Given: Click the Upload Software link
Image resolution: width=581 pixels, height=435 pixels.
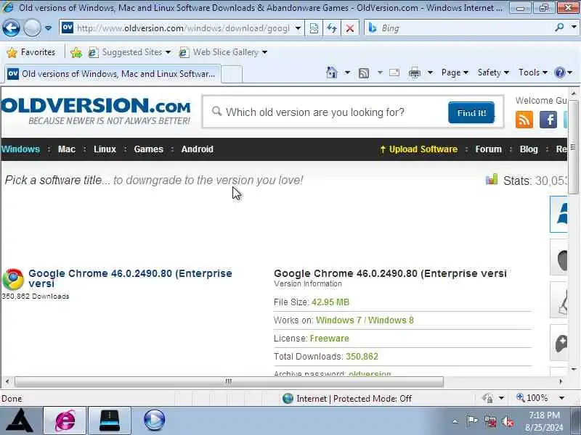Looking at the screenshot, I should coord(419,149).
